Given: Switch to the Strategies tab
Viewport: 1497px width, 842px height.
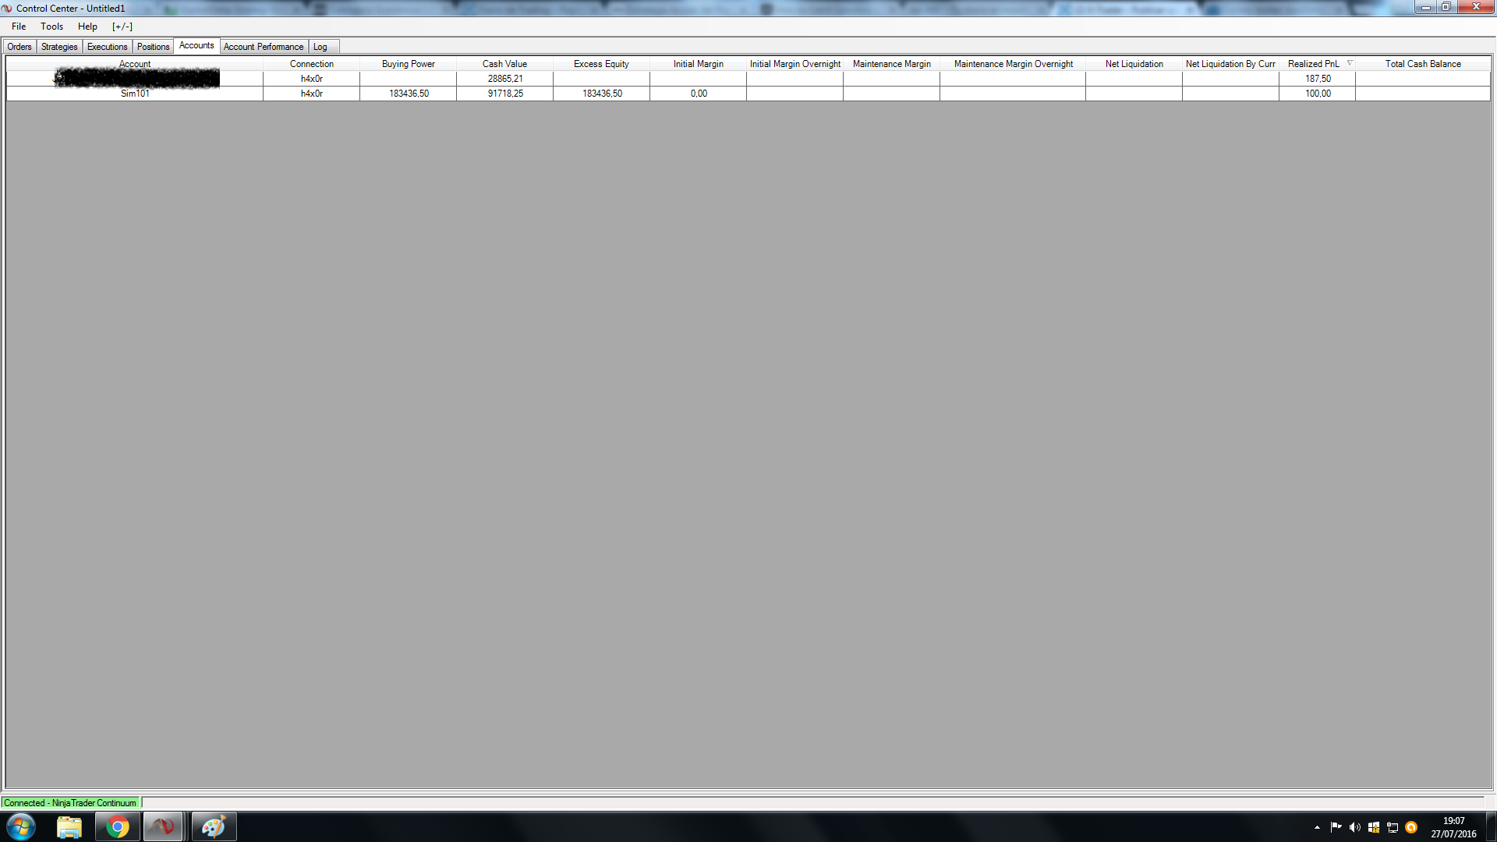Looking at the screenshot, I should point(59,47).
